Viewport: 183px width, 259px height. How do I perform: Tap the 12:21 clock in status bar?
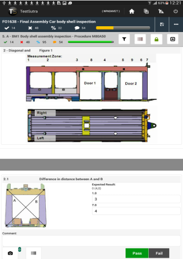click(175, 3)
